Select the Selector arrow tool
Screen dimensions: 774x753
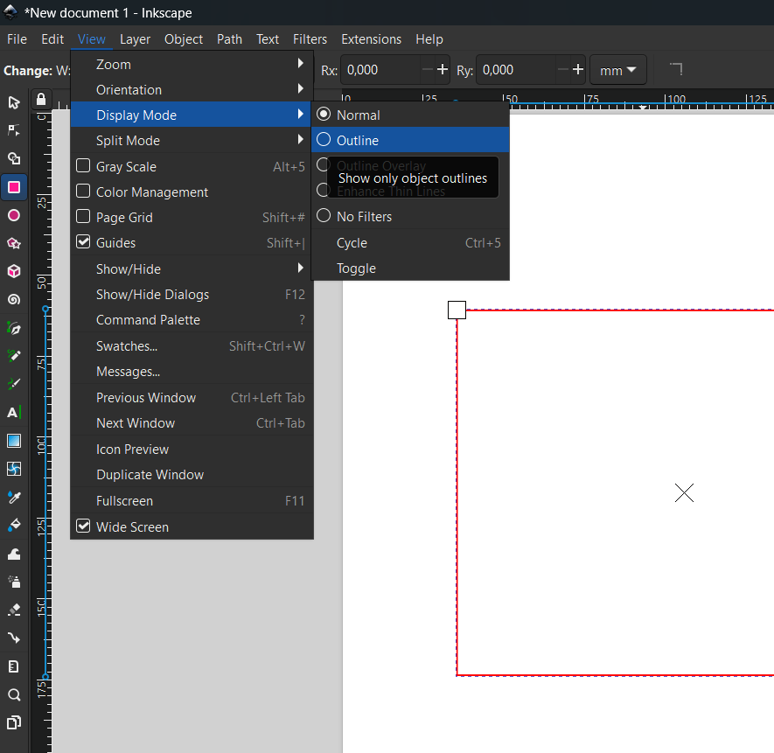pos(14,102)
